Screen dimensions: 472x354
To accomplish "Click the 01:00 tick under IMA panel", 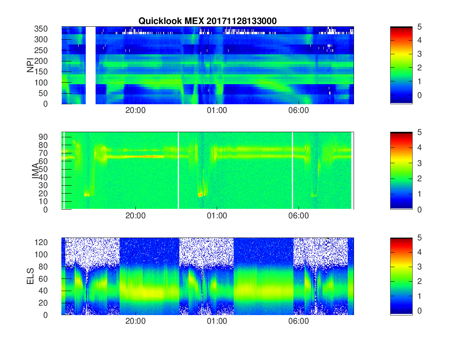I will click(x=217, y=216).
